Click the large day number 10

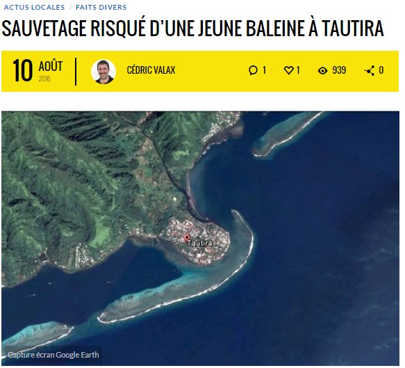(x=22, y=70)
